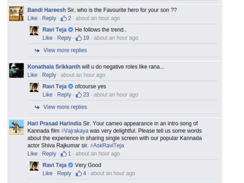Screen dimensions: 244x183
Task: Like the "Very Good" reply
Action: 47,173
